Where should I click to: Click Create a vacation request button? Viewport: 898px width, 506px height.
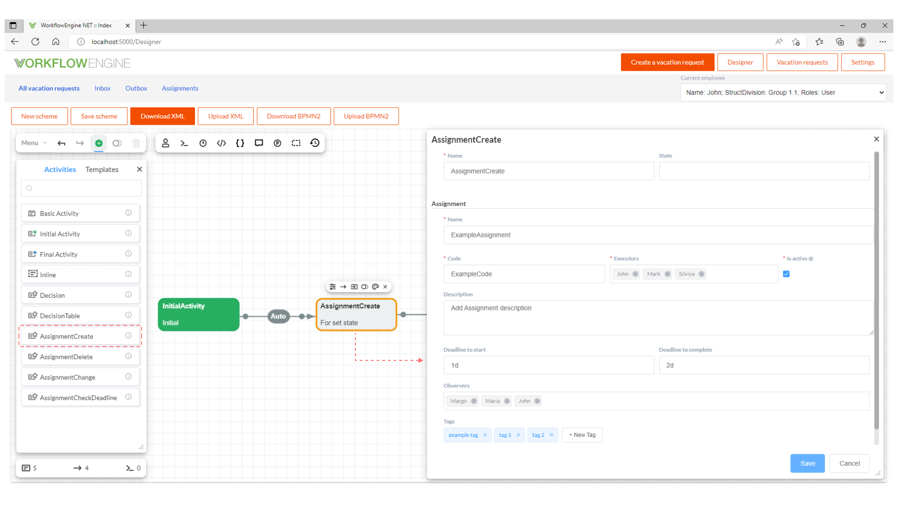[x=667, y=62]
